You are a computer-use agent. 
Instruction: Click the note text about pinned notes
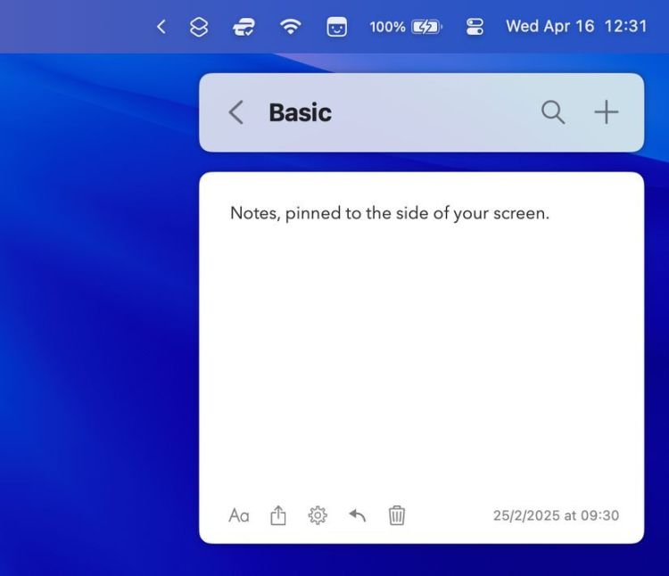point(389,214)
